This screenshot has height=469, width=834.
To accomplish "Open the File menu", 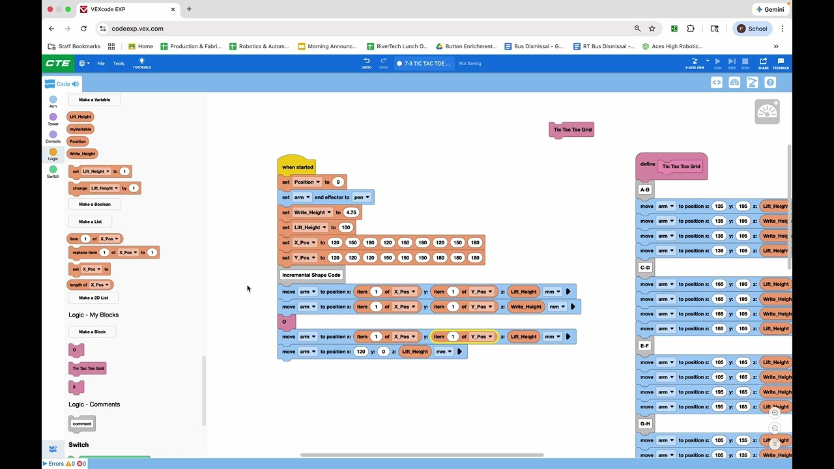I will (101, 64).
